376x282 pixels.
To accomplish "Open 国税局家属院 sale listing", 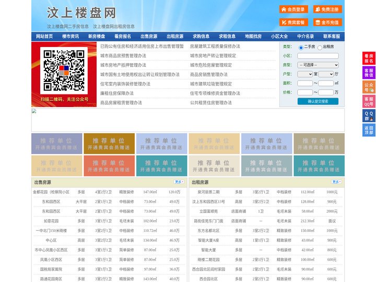I will (51, 269).
